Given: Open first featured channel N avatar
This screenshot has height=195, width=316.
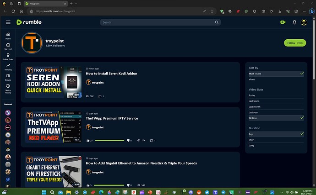Looking at the screenshot, I should (x=8, y=113).
